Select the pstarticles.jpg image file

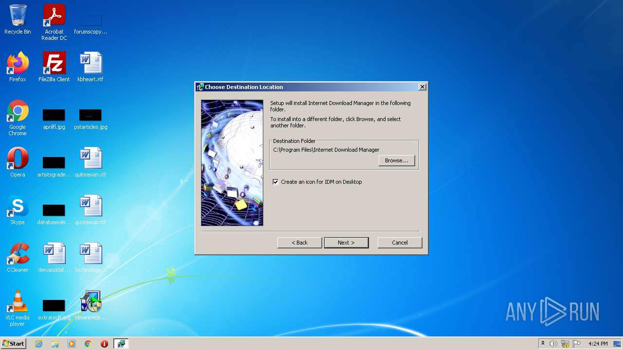click(91, 119)
